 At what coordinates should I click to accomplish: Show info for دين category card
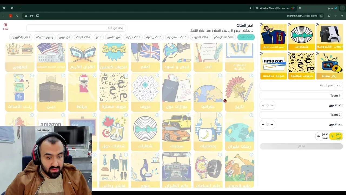[x=63, y=75]
